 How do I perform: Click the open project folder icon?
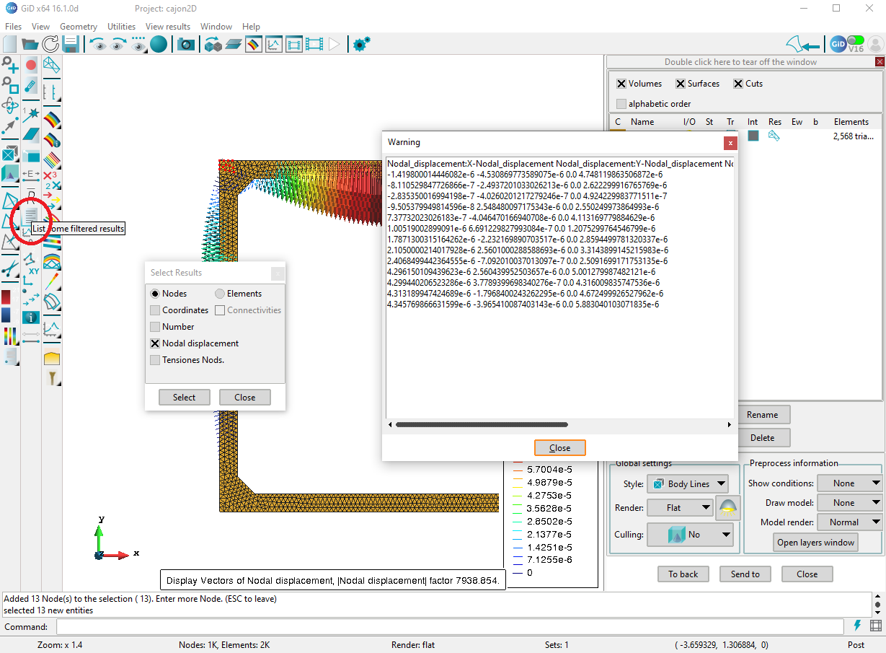coord(30,45)
